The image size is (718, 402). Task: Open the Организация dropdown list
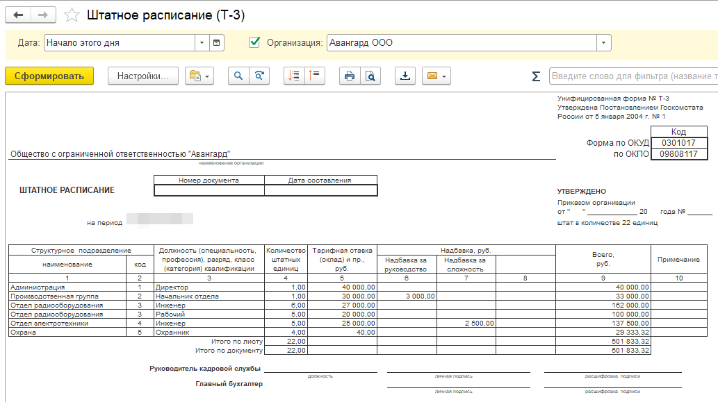(x=603, y=42)
